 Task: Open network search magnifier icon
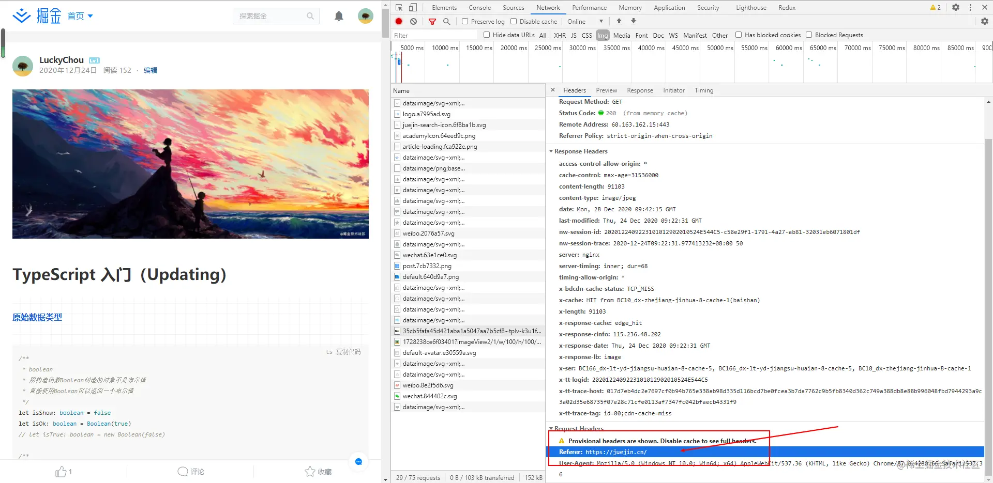447,21
